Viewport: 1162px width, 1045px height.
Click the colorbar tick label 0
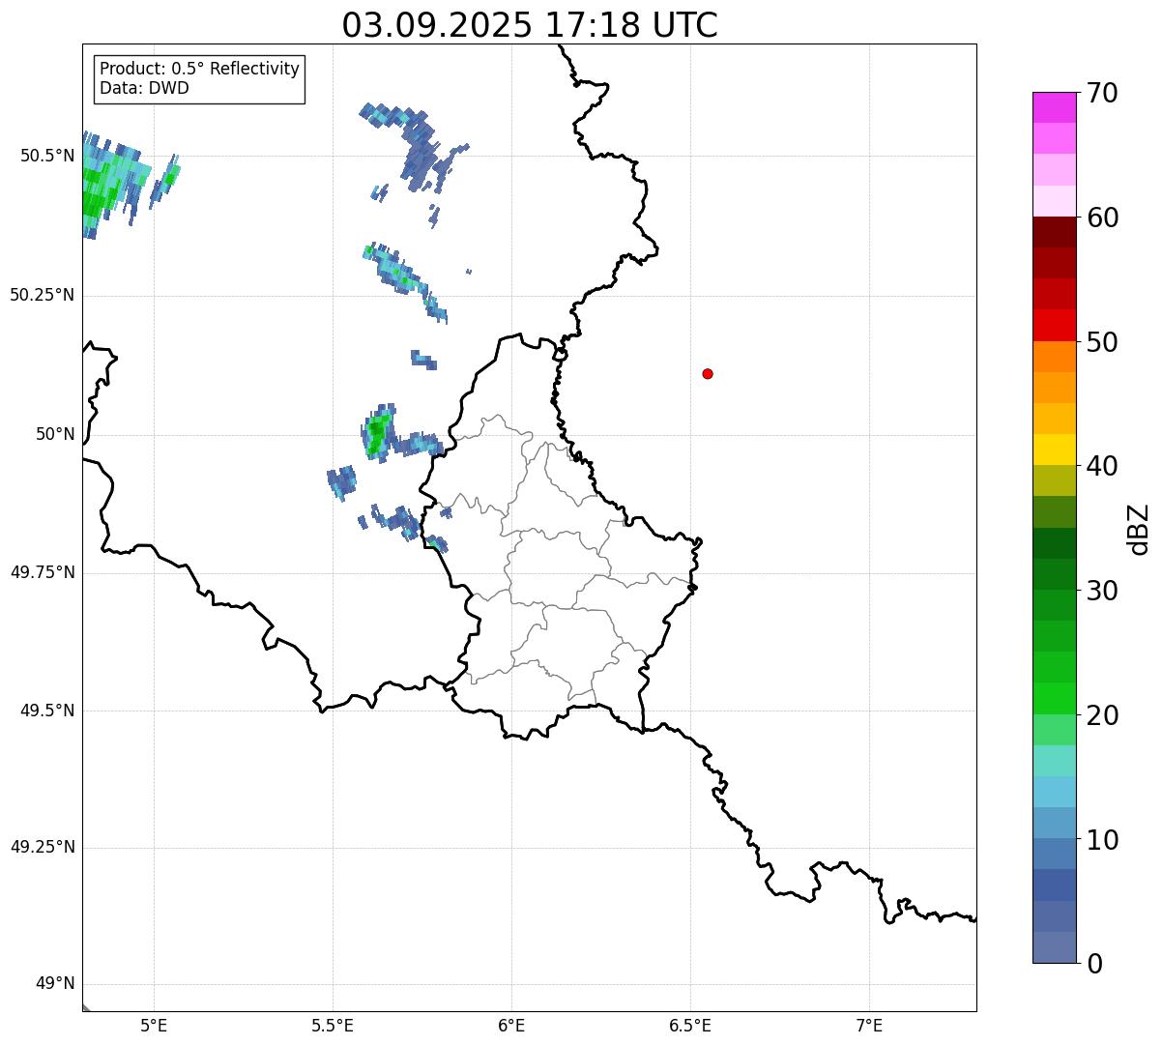click(x=1094, y=964)
